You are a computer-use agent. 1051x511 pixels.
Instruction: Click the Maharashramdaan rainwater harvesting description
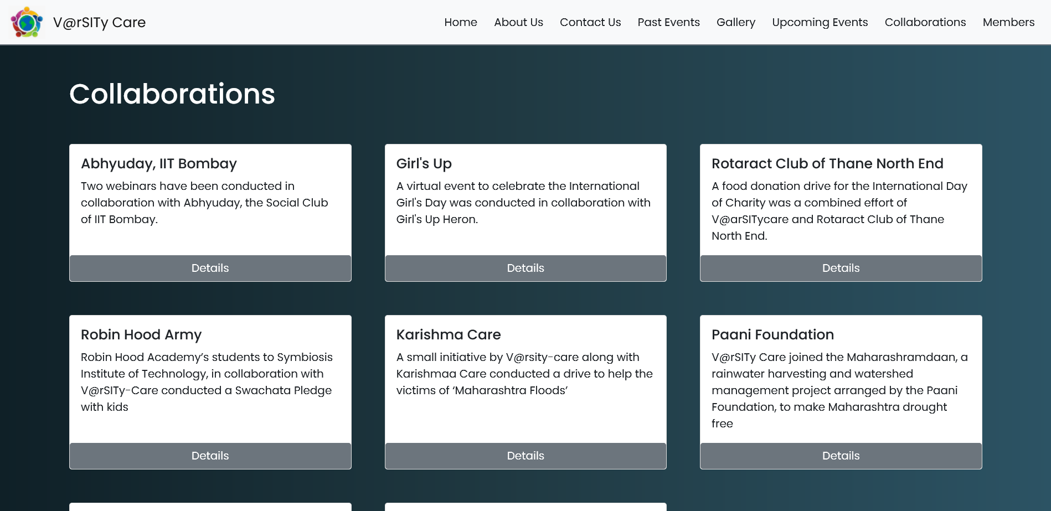(x=839, y=390)
